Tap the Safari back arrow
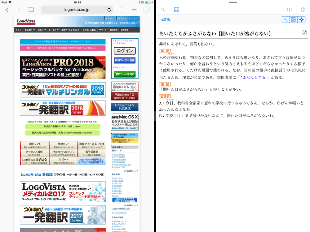The image size is (310, 232). coord(7,10)
